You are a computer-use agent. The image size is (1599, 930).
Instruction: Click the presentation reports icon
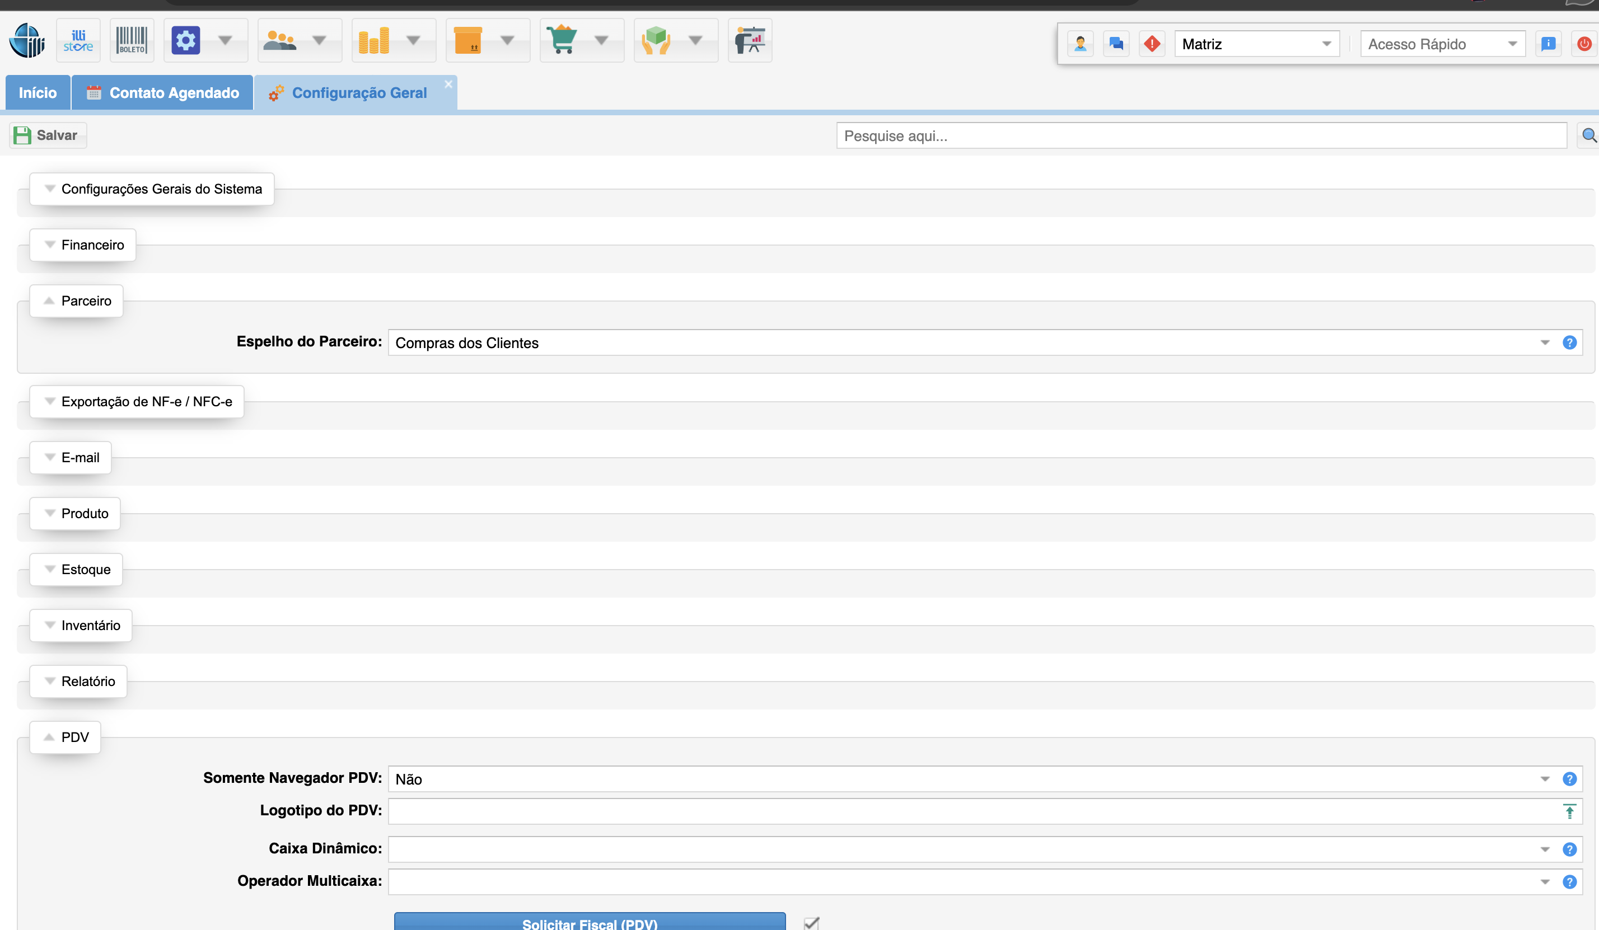pyautogui.click(x=750, y=41)
